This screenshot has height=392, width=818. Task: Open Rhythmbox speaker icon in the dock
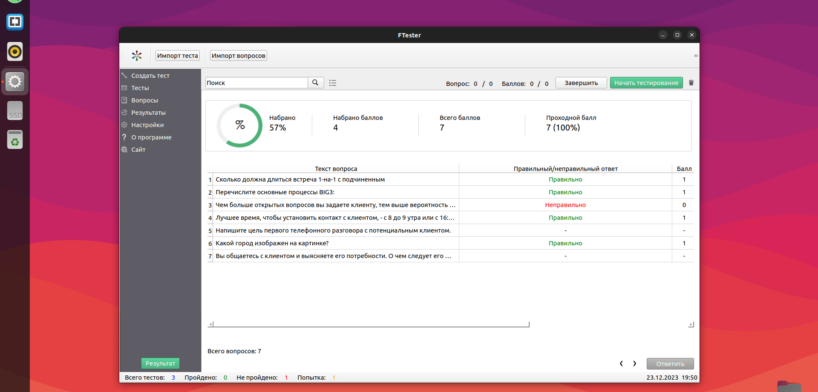point(15,51)
